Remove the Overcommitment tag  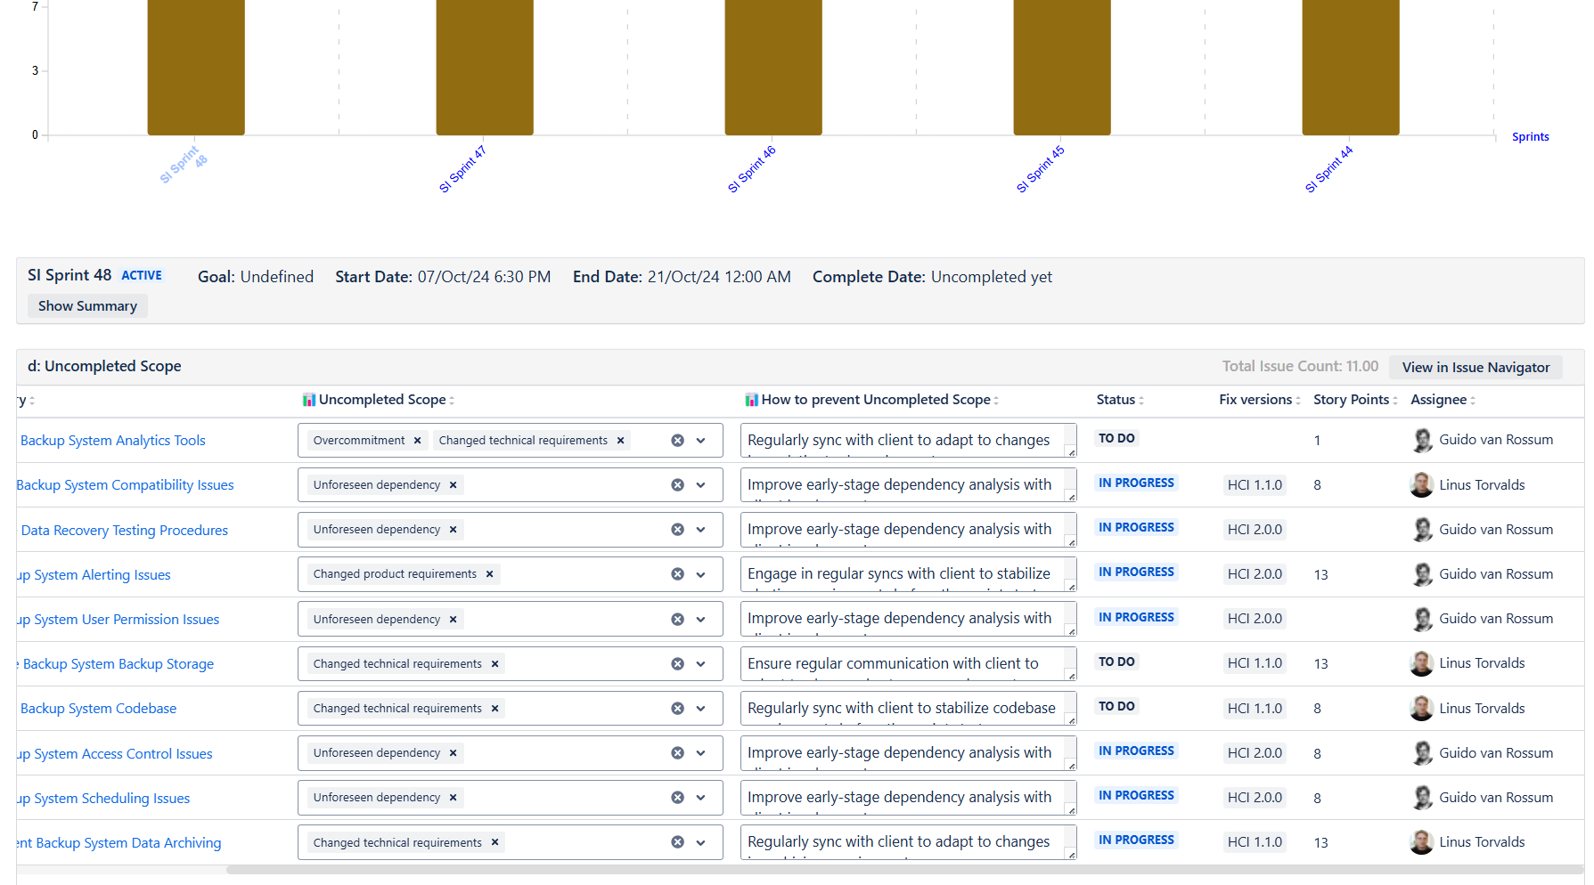[x=417, y=440]
